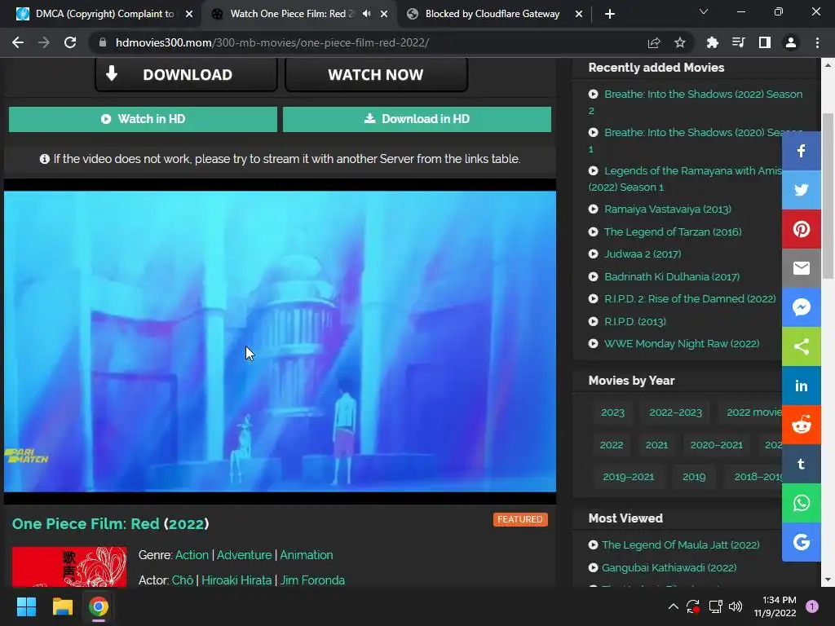Open Ramaiya Vastavaiya (2013) link

(x=667, y=209)
